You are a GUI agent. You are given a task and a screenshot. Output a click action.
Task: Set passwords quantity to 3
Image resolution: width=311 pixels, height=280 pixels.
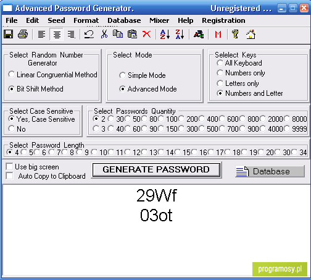pos(99,129)
